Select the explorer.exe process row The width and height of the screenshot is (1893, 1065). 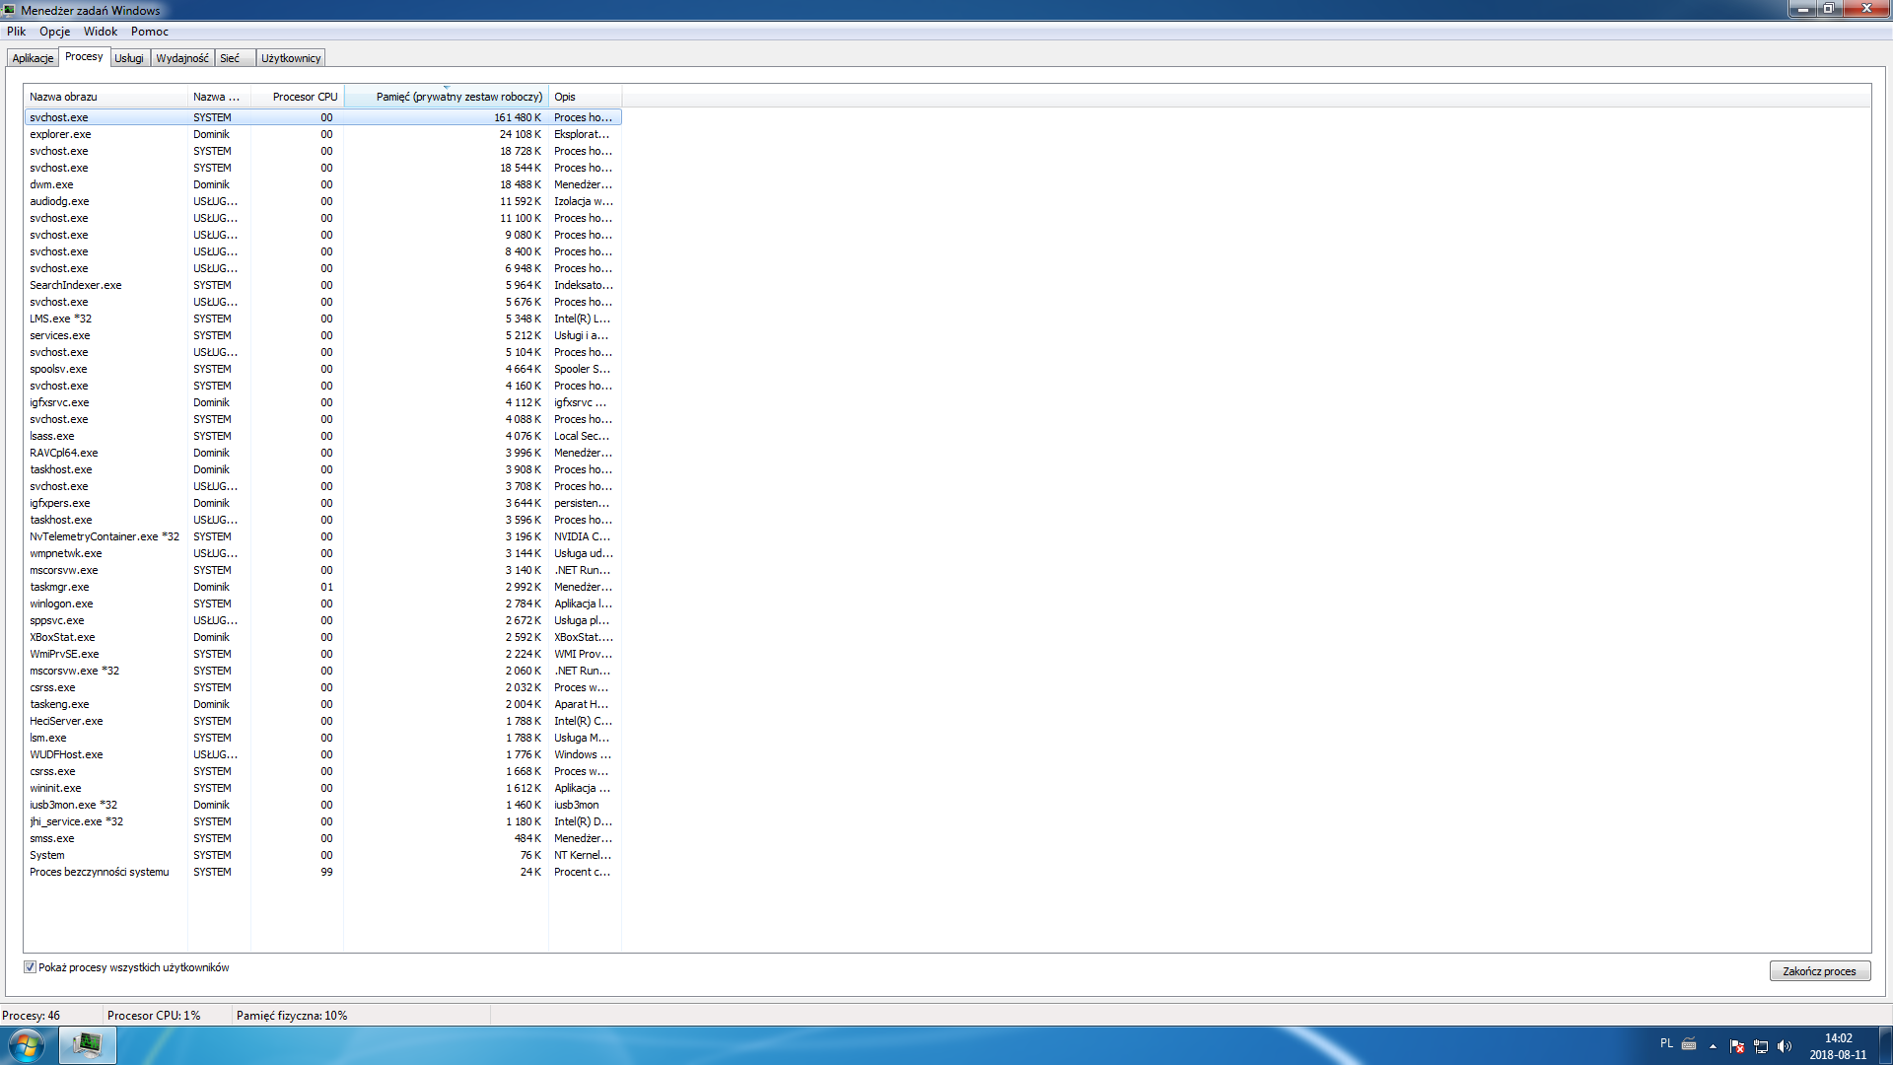322,134
